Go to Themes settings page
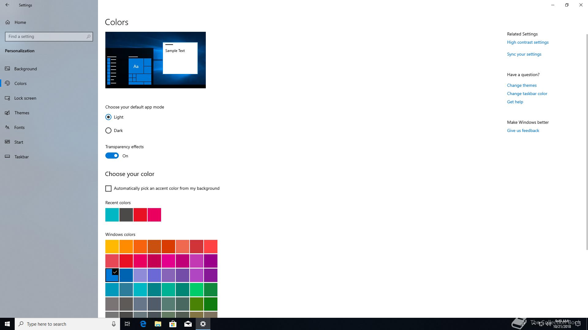 click(49, 113)
